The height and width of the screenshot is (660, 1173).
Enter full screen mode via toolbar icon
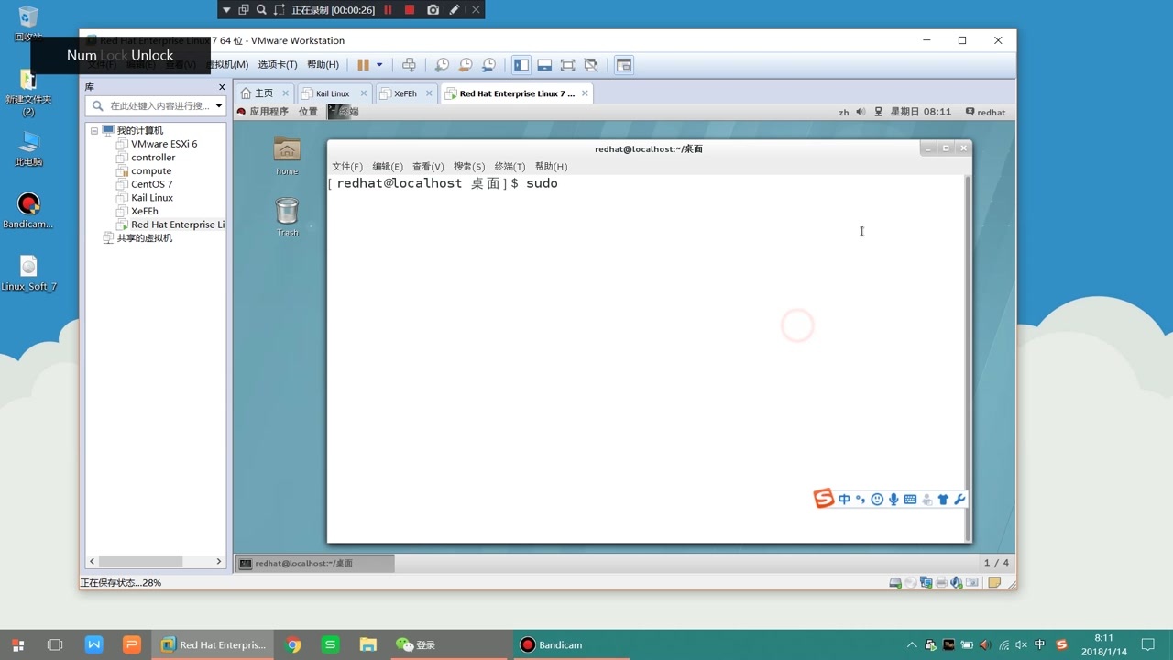click(568, 65)
